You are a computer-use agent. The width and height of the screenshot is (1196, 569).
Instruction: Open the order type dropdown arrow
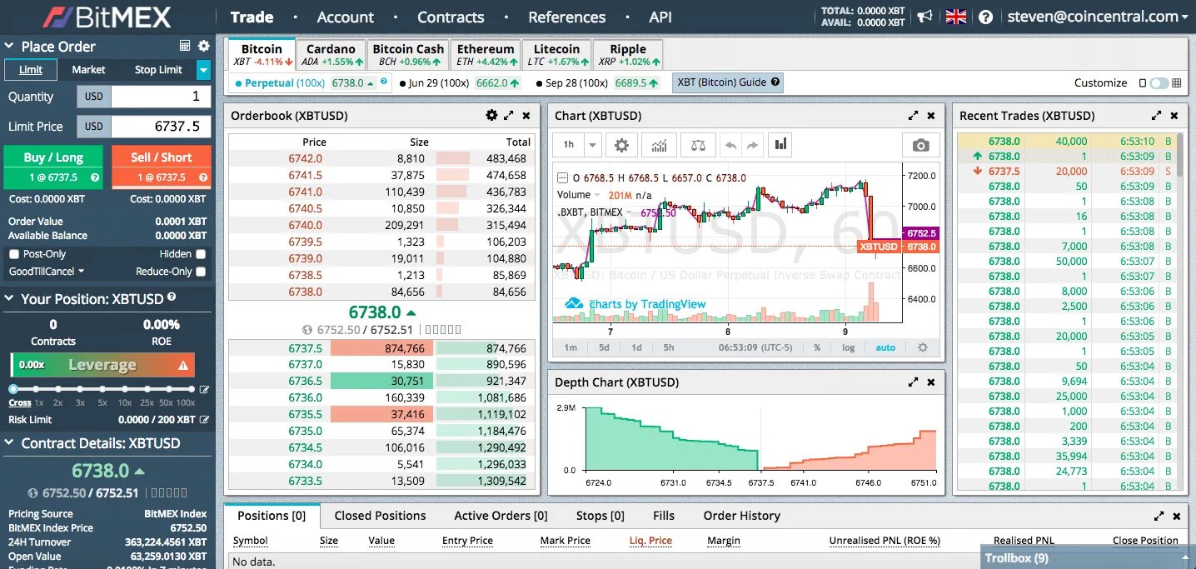click(x=203, y=70)
